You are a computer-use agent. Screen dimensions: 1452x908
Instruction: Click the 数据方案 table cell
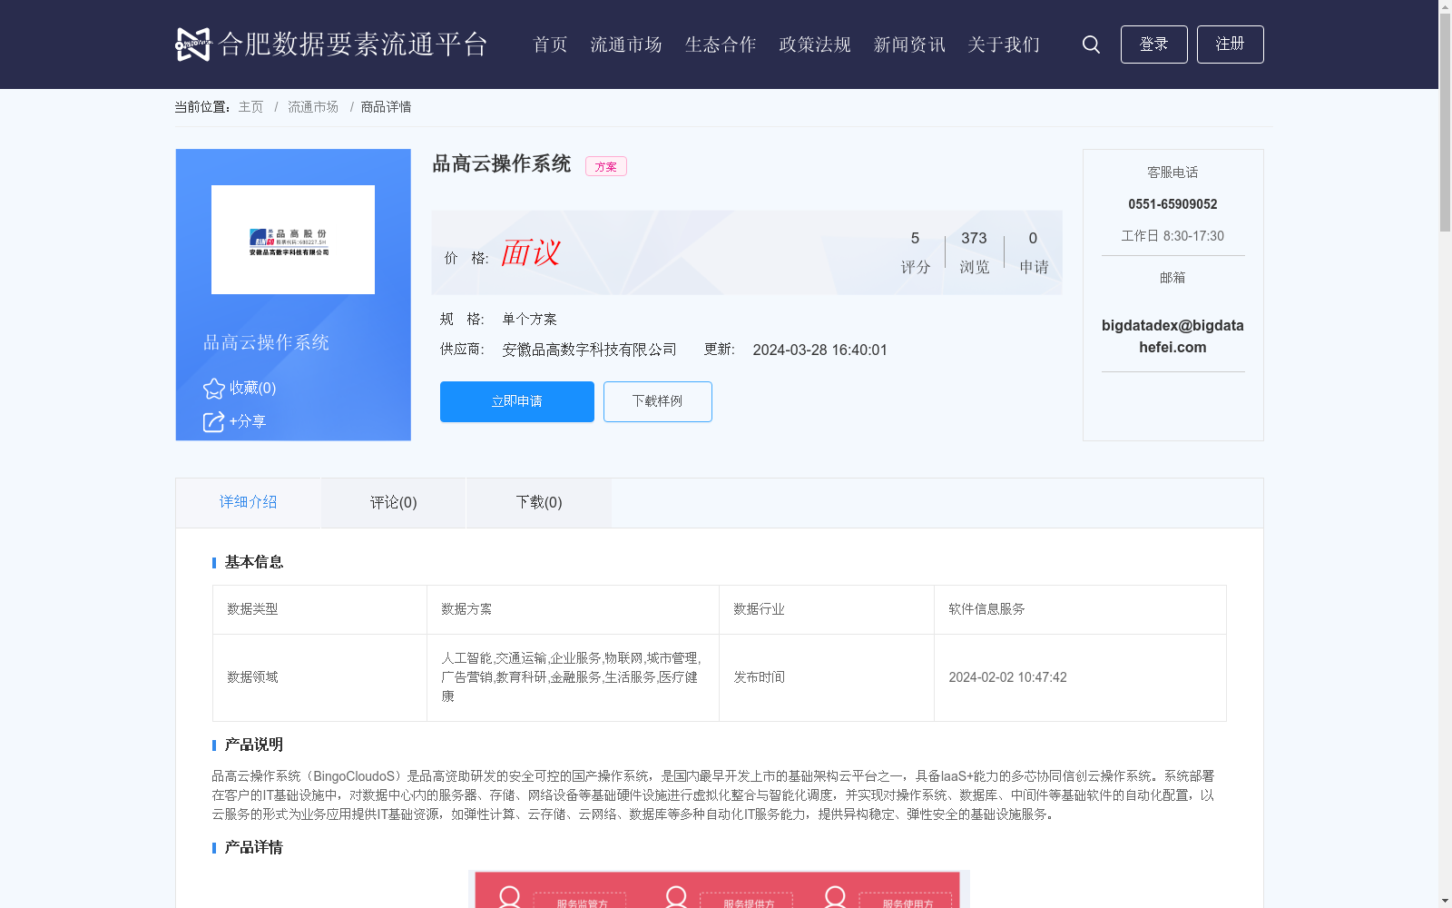(x=573, y=609)
